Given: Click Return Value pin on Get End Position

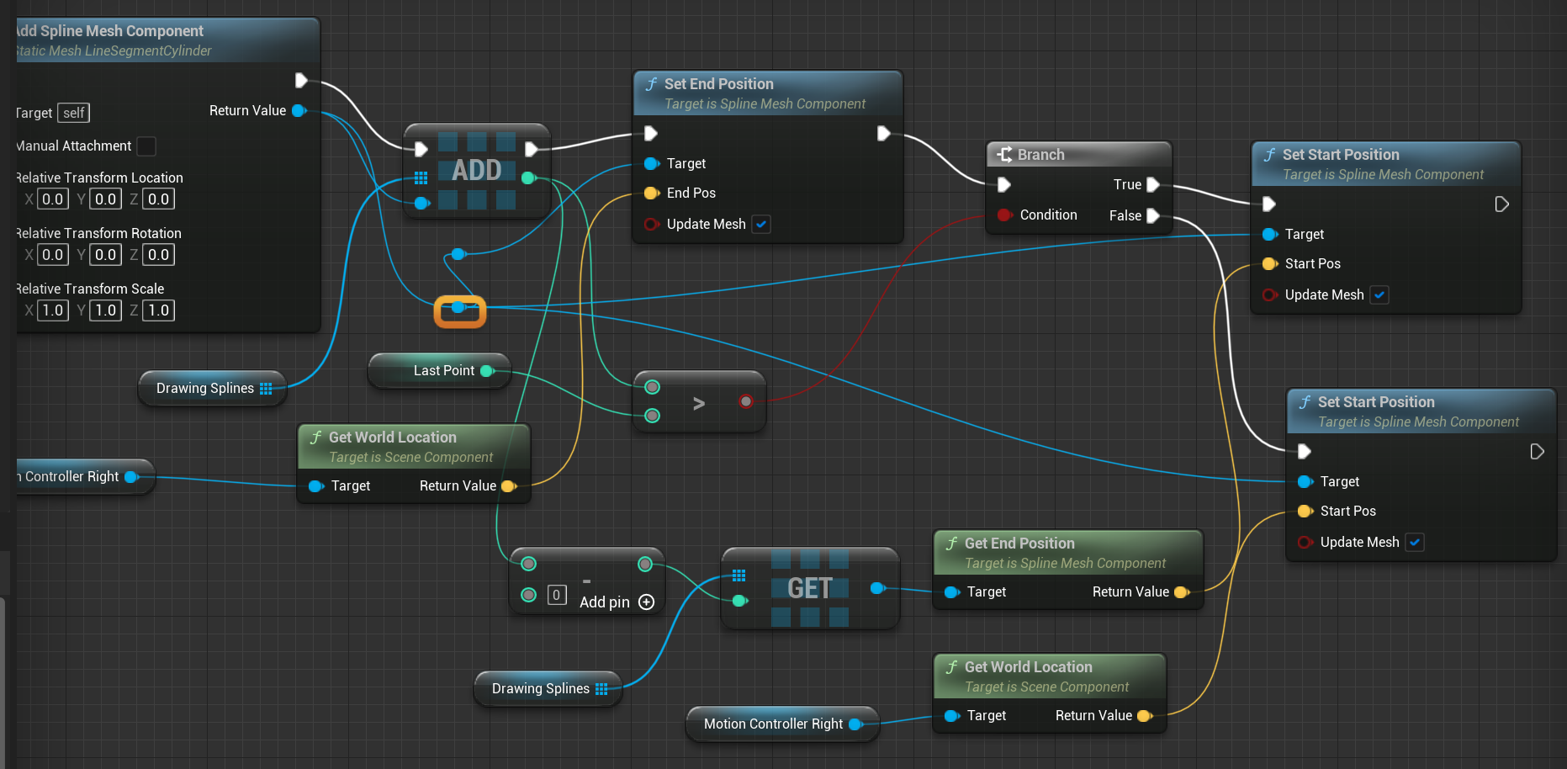Looking at the screenshot, I should point(1181,592).
